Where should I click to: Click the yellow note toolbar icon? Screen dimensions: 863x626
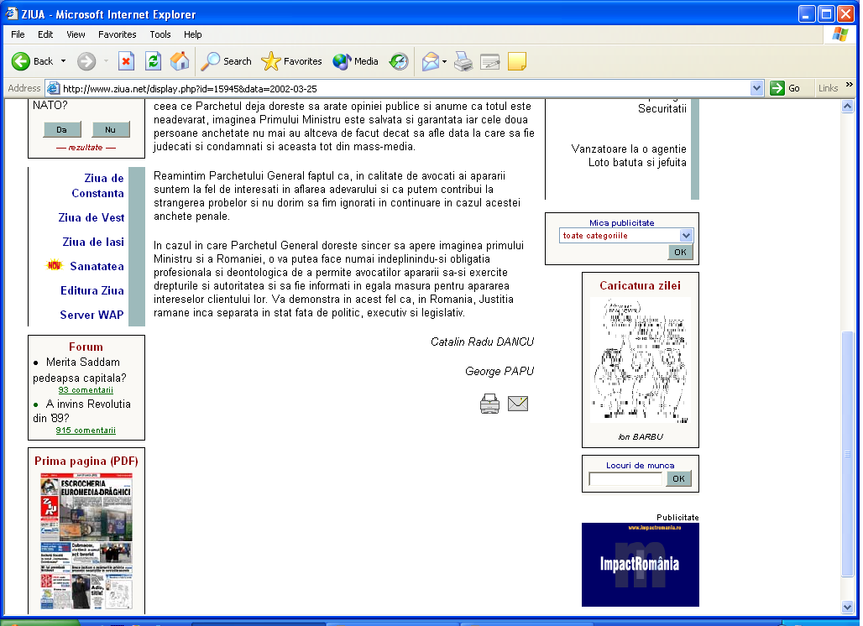tap(517, 61)
